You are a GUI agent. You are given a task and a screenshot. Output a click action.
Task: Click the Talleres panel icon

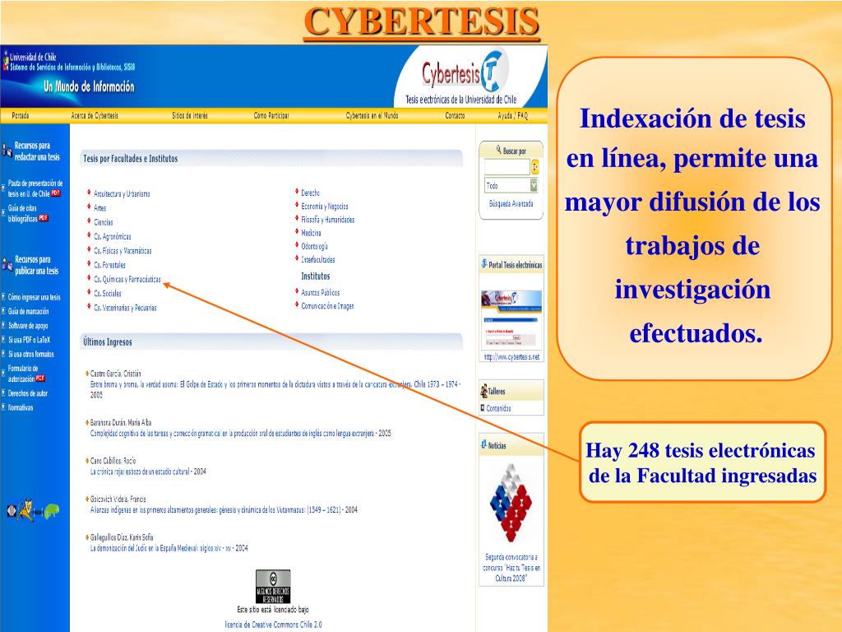pos(483,391)
